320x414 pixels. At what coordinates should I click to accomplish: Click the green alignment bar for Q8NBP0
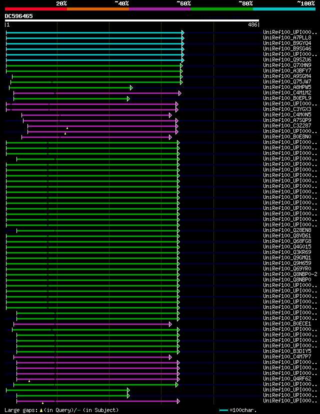click(x=92, y=280)
